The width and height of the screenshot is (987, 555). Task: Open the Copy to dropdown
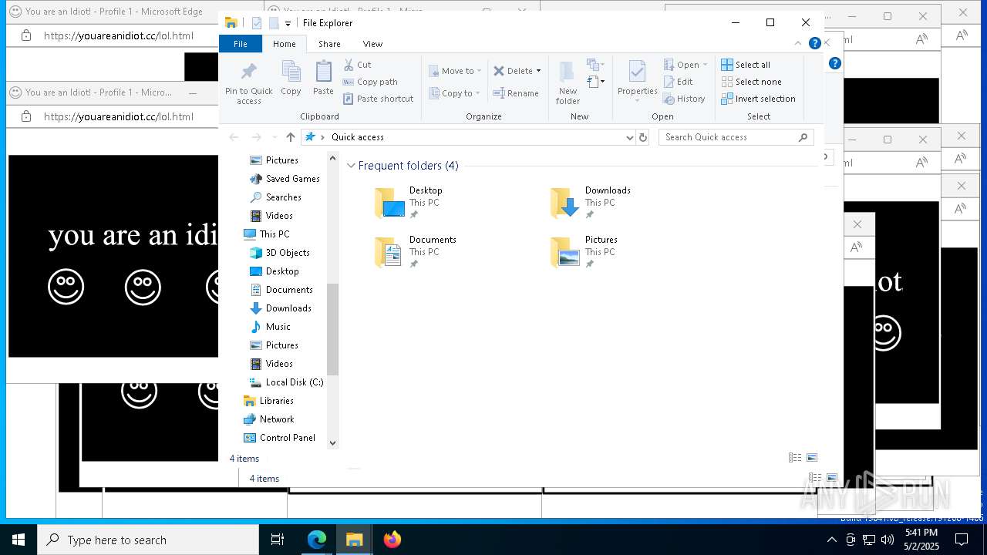(x=455, y=93)
